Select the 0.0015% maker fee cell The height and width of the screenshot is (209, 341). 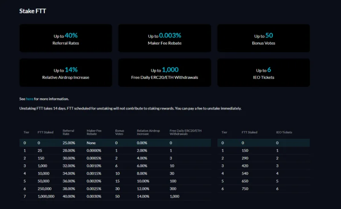(x=94, y=173)
